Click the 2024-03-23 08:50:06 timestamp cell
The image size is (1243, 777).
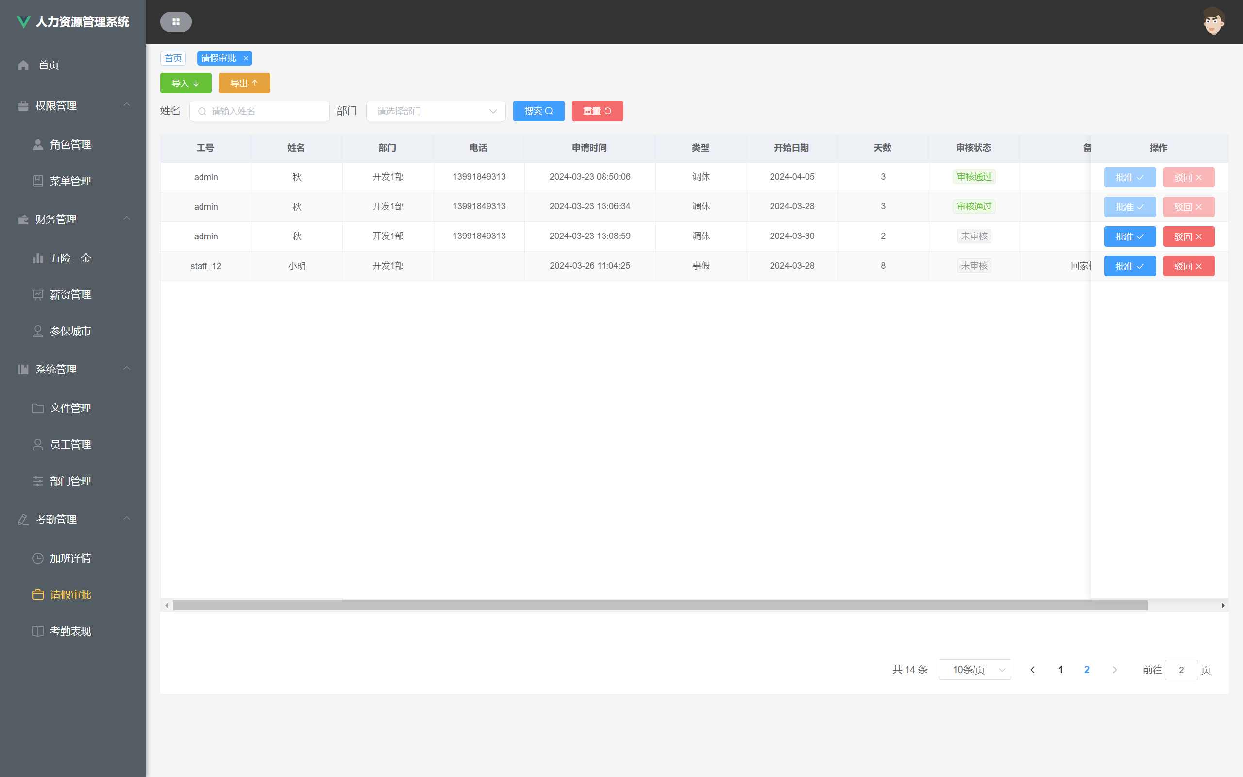click(589, 177)
